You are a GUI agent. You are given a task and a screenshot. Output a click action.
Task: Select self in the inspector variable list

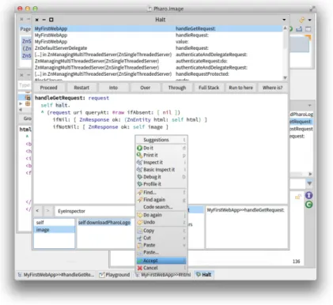pos(55,223)
